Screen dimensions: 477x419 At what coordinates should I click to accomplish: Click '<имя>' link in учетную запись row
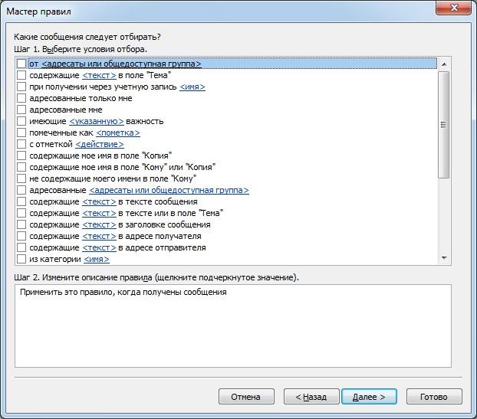tap(192, 87)
